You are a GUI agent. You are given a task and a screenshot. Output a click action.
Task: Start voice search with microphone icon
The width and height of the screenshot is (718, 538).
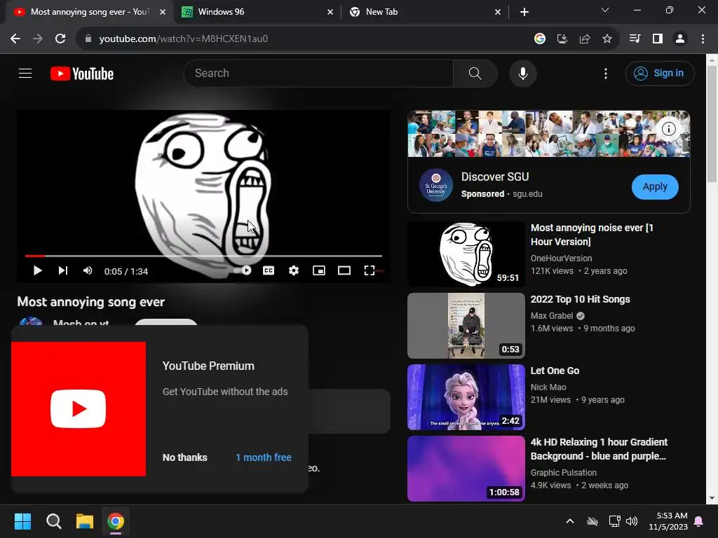point(522,73)
